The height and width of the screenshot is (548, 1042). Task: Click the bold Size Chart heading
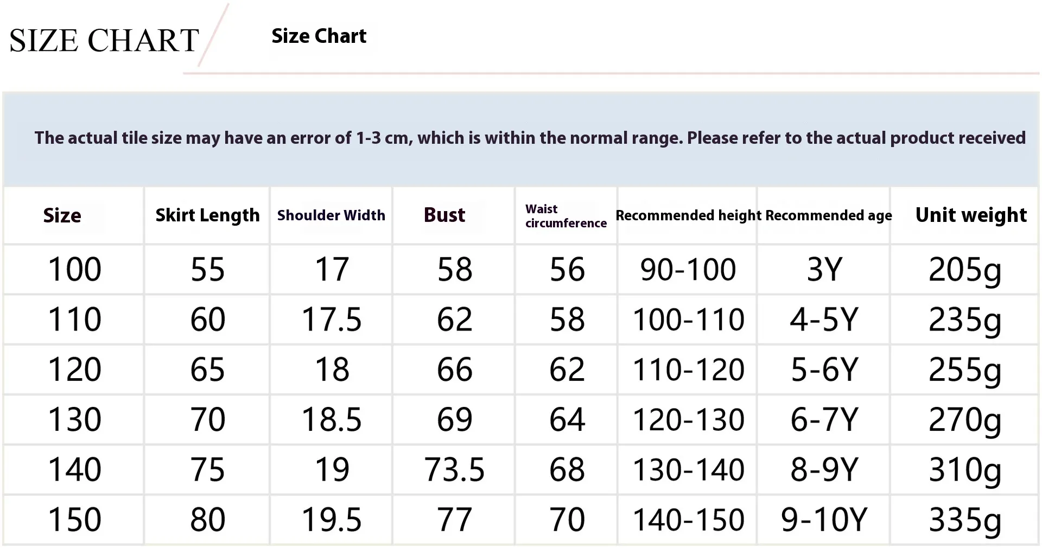tap(319, 36)
